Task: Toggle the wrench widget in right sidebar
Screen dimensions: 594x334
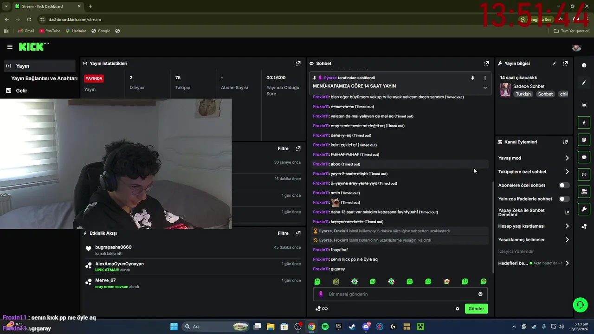Action: pos(584,209)
